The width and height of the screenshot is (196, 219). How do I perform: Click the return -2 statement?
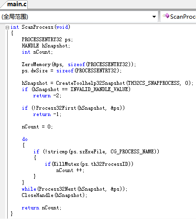pyautogui.click(x=47, y=96)
